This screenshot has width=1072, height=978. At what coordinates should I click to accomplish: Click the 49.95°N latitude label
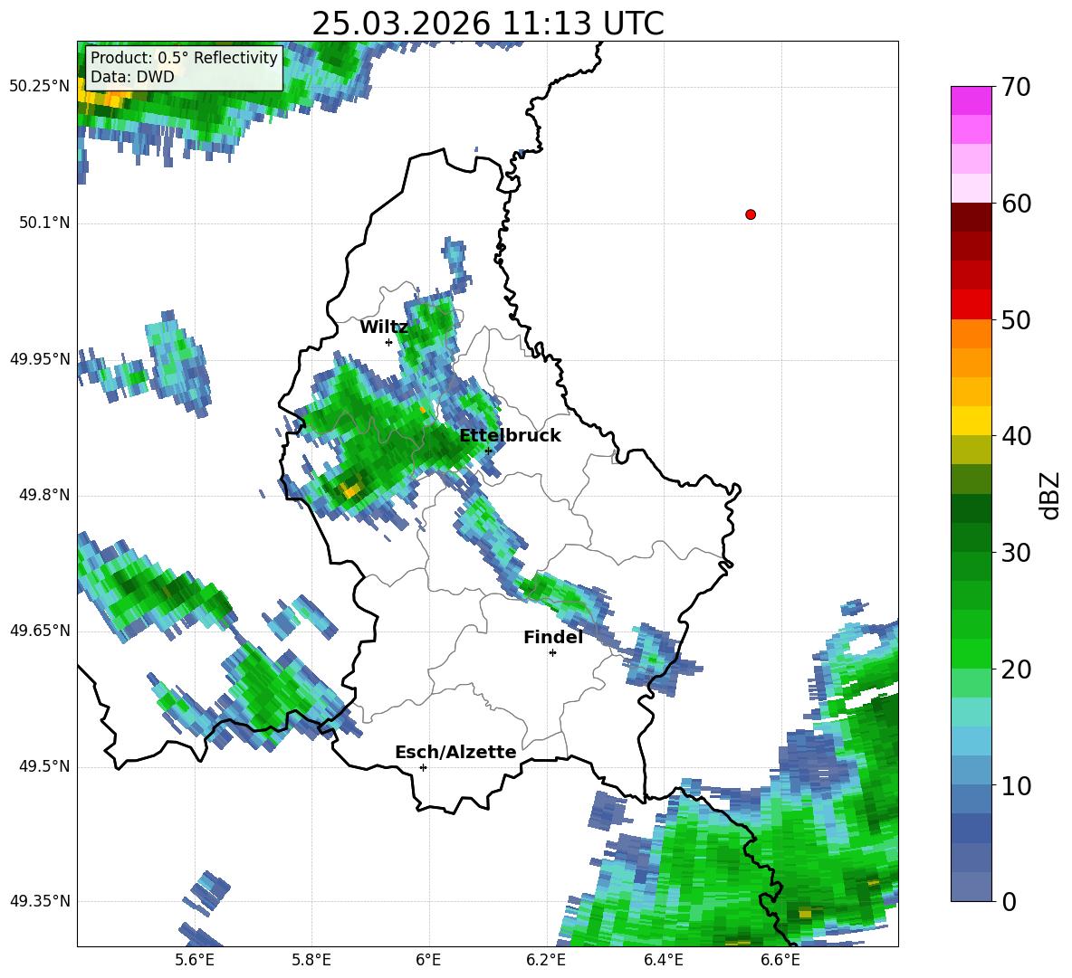click(x=40, y=358)
